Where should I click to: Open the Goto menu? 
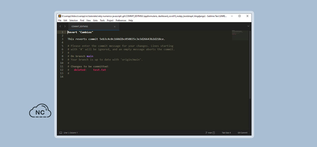click(x=95, y=21)
